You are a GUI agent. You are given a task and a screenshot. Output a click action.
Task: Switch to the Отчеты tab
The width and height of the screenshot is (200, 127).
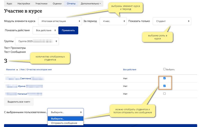pos(71,4)
